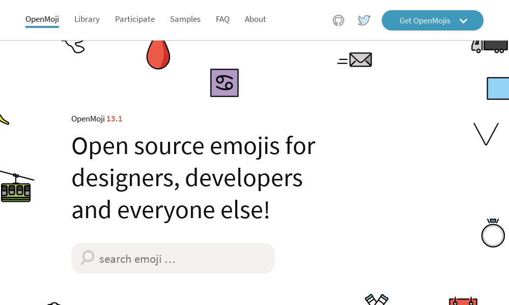Select the down chevron emoji on the right
Viewport: 509px width, 305px height.
point(486,133)
